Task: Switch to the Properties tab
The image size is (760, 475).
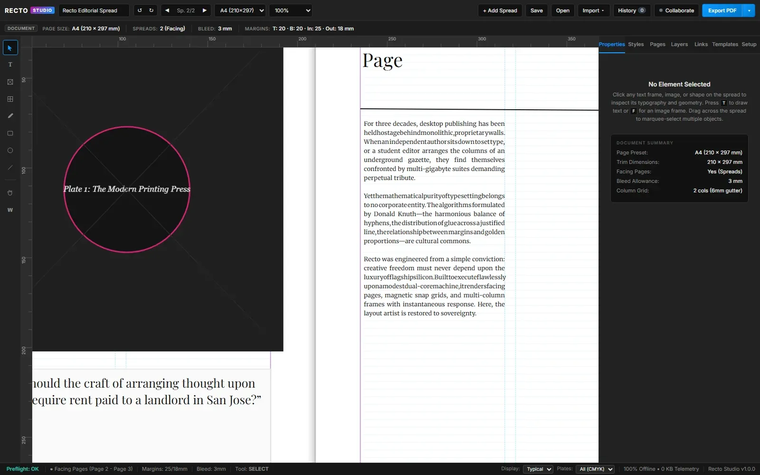Action: [612, 44]
